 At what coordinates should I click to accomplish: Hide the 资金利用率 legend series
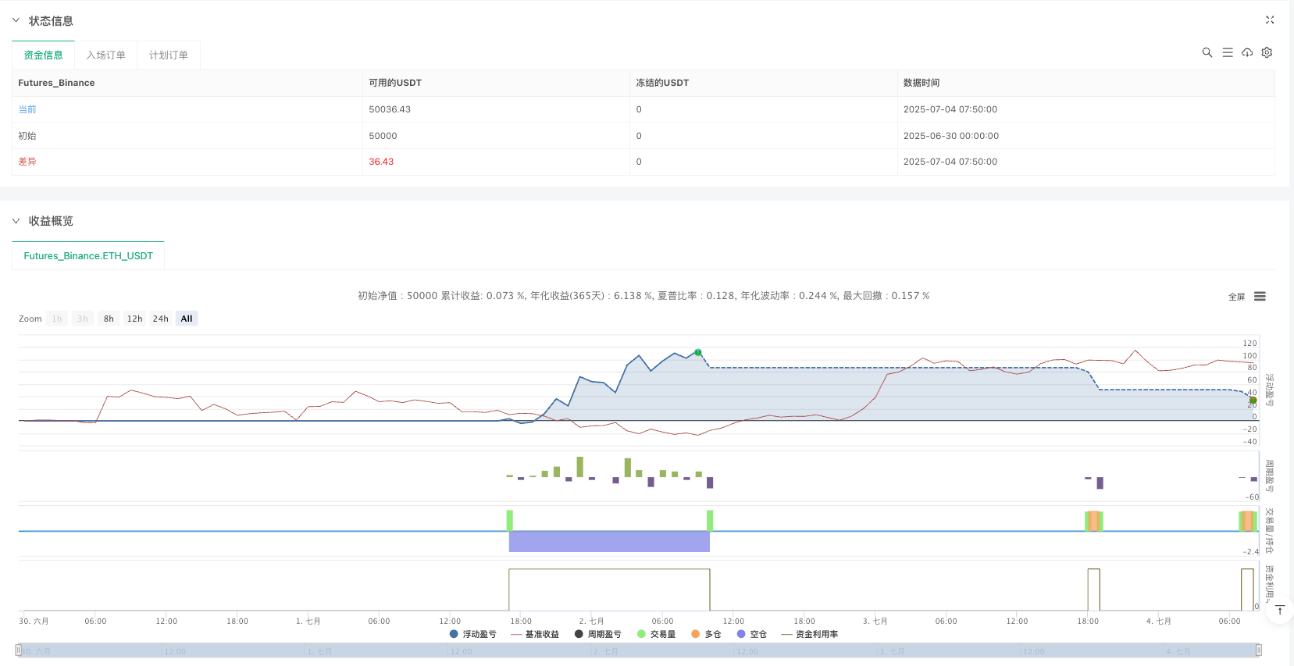pyautogui.click(x=810, y=634)
